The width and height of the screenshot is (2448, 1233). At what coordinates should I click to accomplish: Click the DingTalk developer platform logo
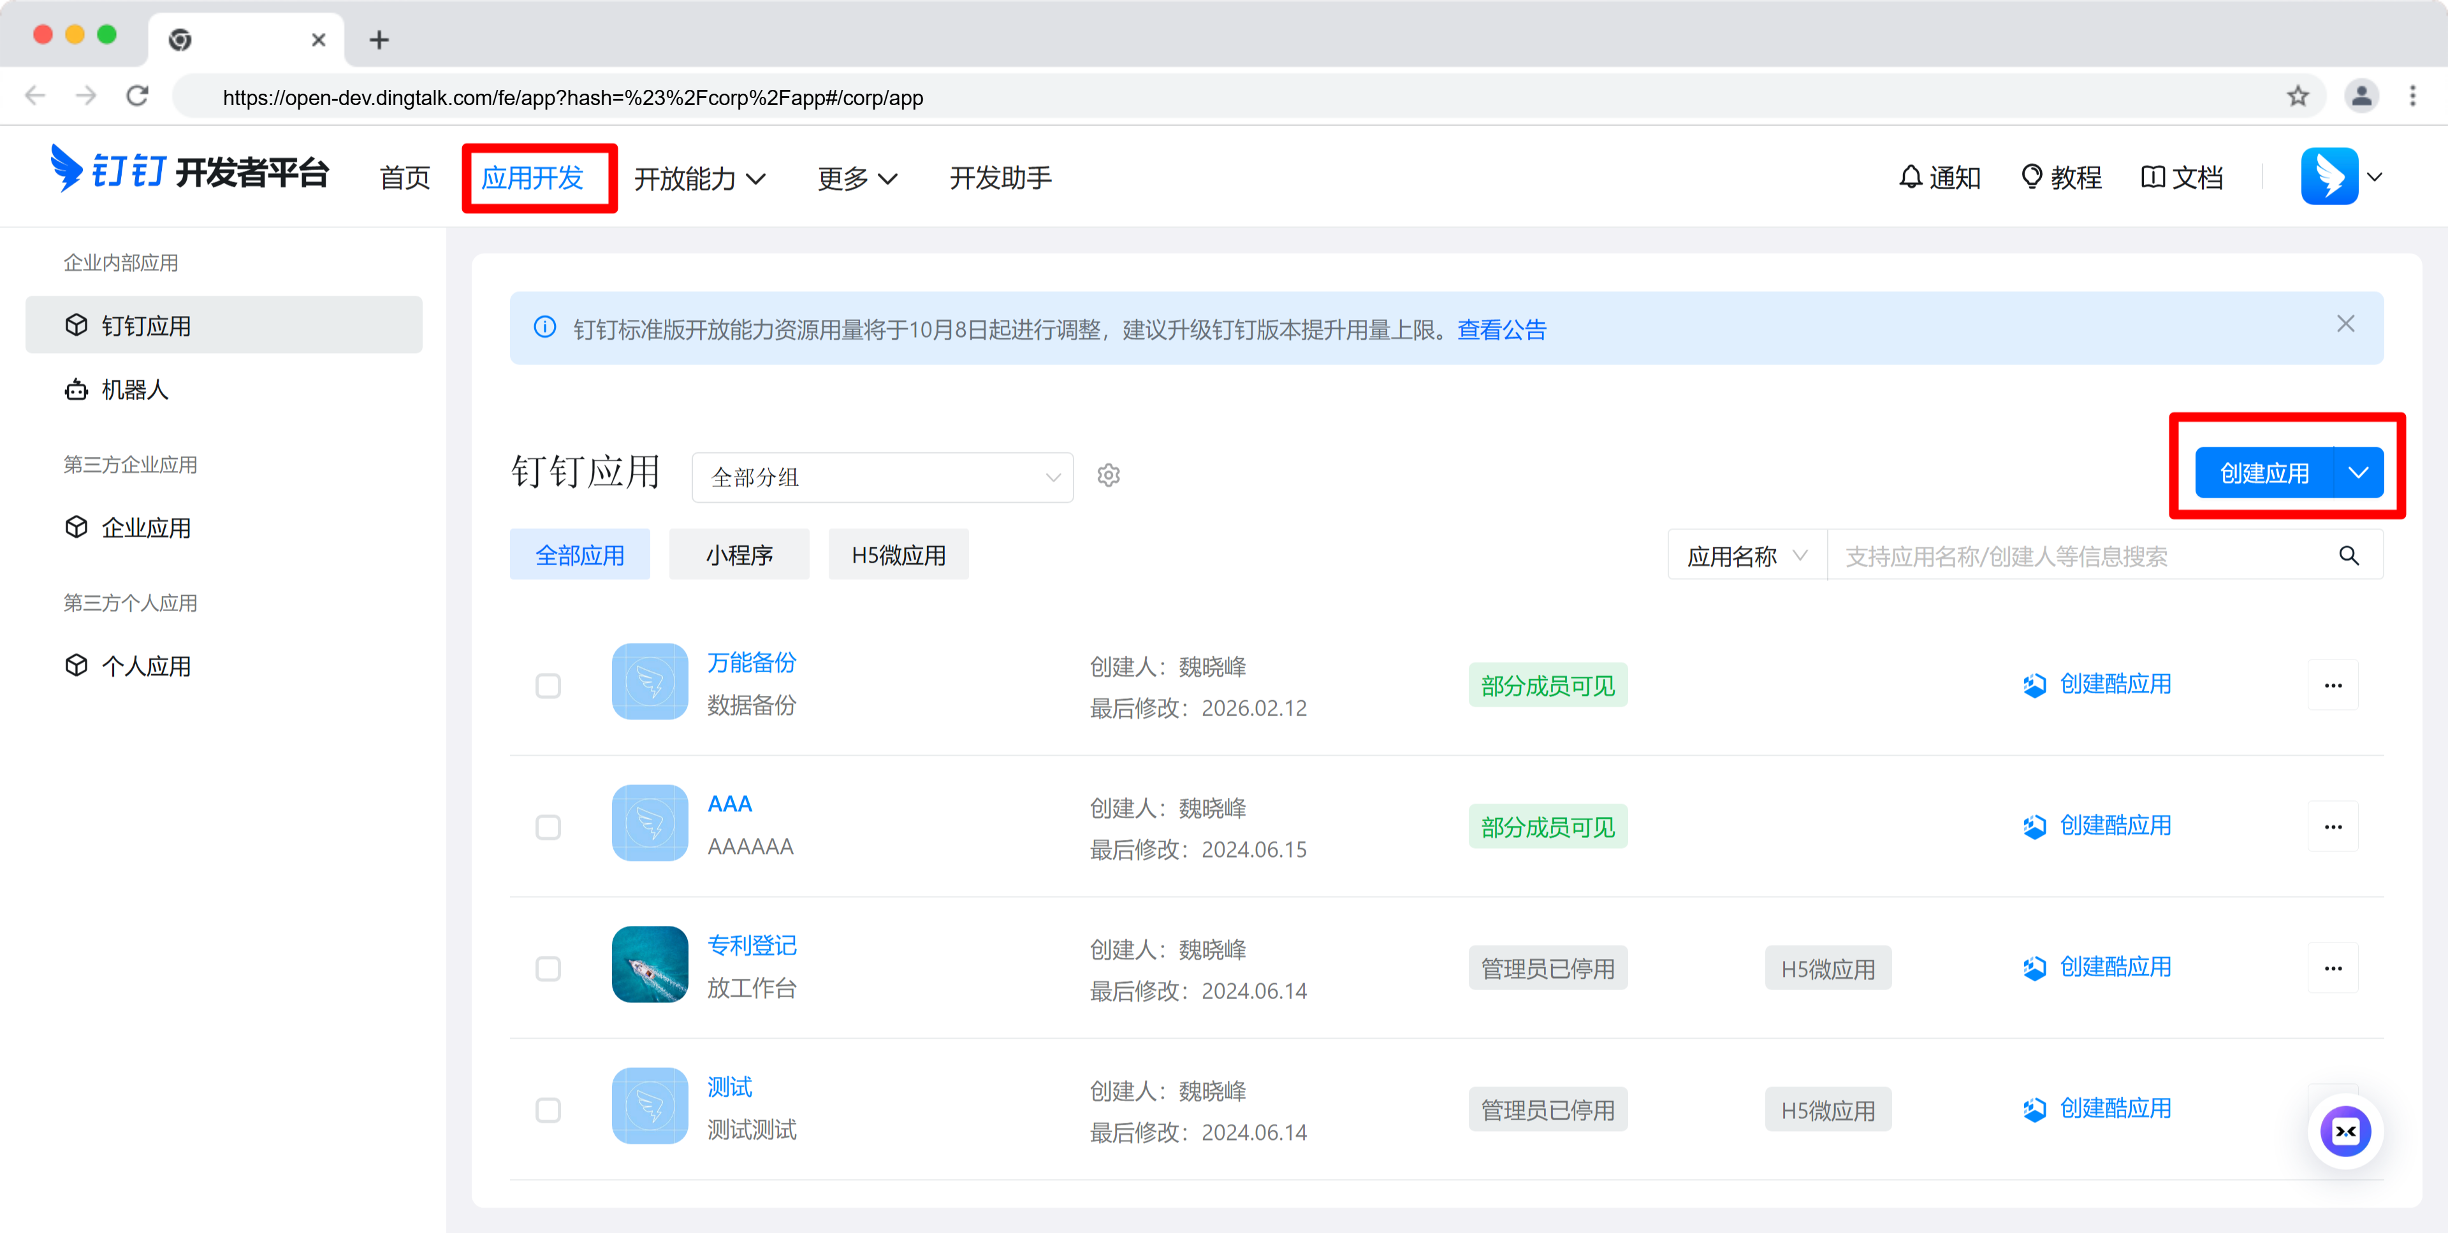[189, 170]
